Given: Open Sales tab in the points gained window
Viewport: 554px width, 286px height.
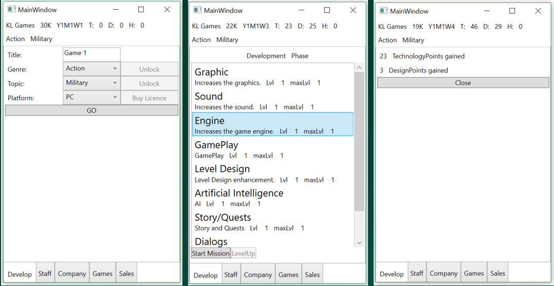Looking at the screenshot, I should point(497,274).
